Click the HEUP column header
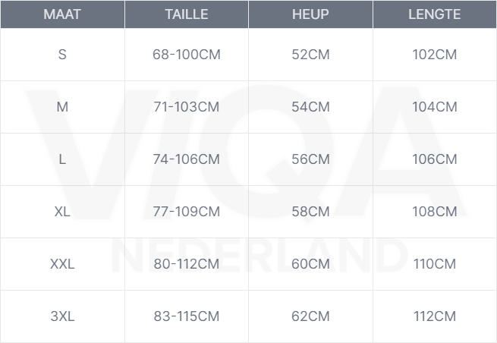 coord(310,14)
